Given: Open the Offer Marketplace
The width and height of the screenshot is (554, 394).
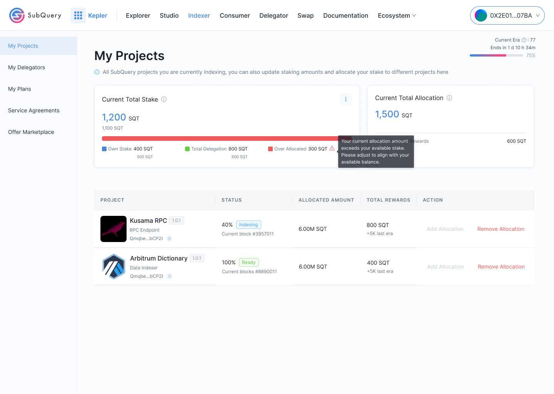Looking at the screenshot, I should tap(38, 132).
